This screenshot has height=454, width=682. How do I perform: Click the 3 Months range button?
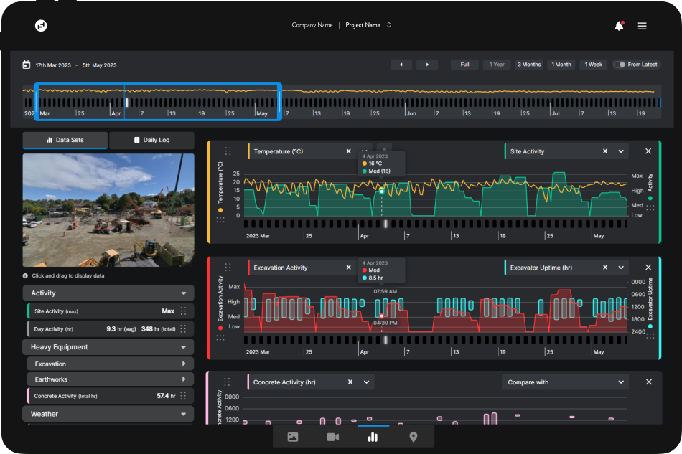529,64
